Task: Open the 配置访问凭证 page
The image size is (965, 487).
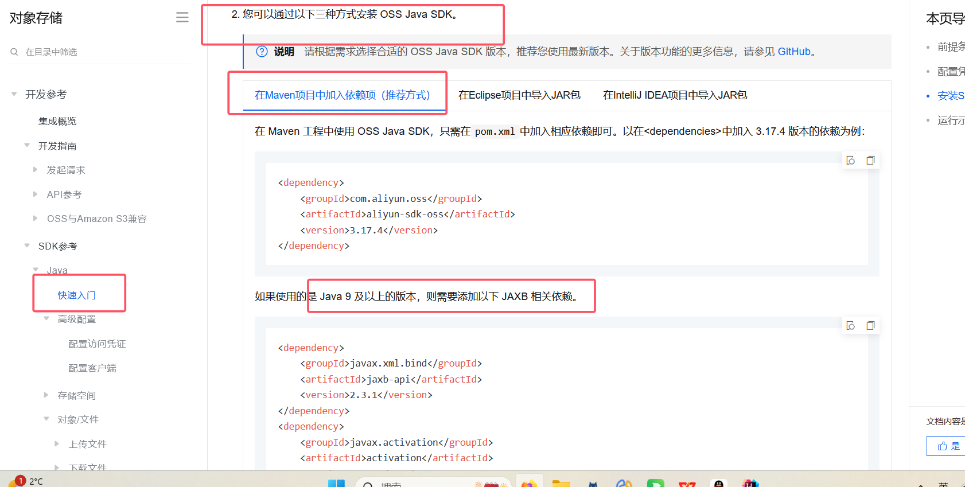Action: point(97,344)
